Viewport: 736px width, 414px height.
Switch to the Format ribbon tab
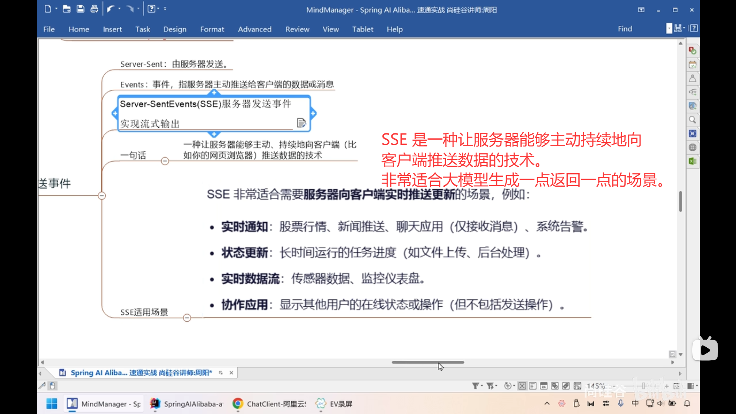coord(212,29)
